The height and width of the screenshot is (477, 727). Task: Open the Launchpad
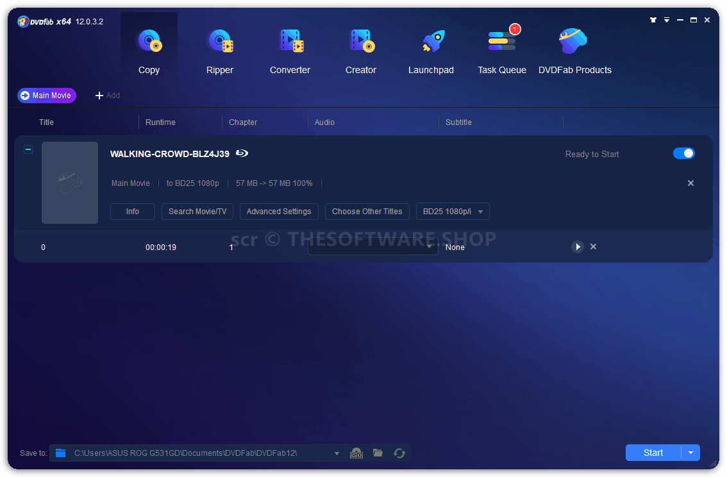coord(431,51)
